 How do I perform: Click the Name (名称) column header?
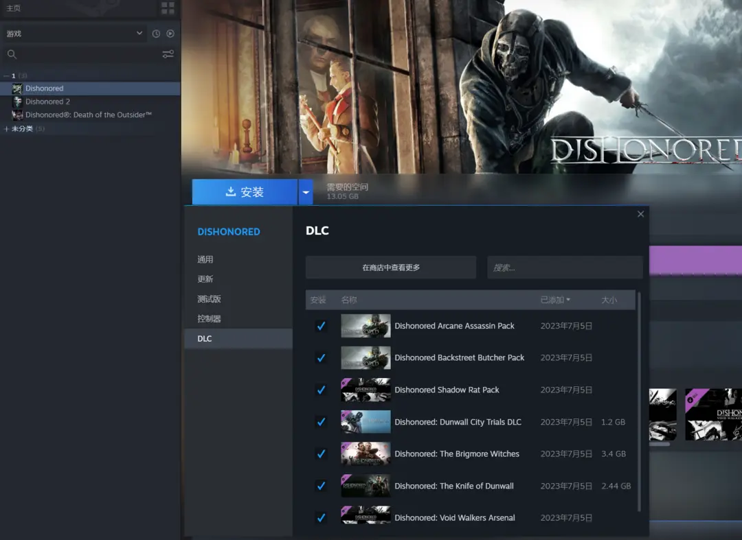coord(349,300)
